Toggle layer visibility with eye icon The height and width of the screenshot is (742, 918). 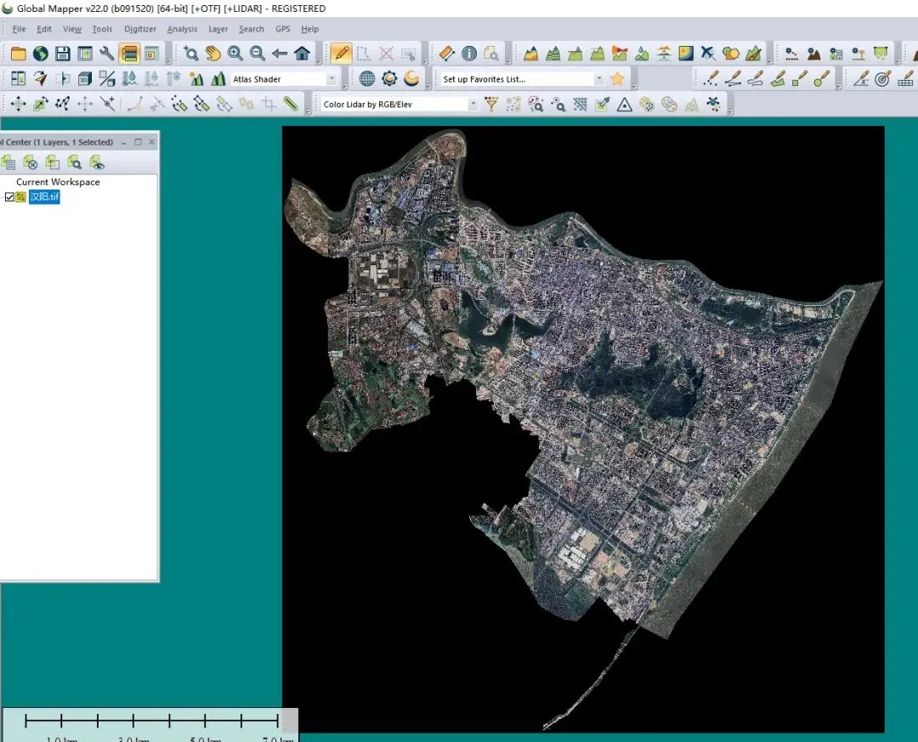click(x=97, y=162)
